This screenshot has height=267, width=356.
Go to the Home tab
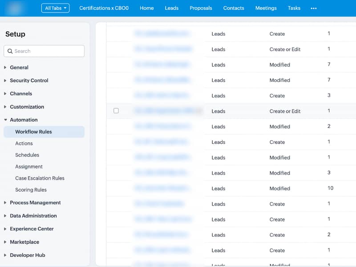[147, 8]
